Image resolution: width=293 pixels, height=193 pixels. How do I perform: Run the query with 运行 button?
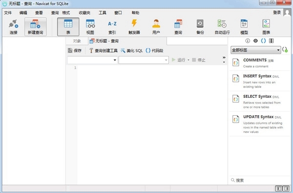(x=178, y=60)
